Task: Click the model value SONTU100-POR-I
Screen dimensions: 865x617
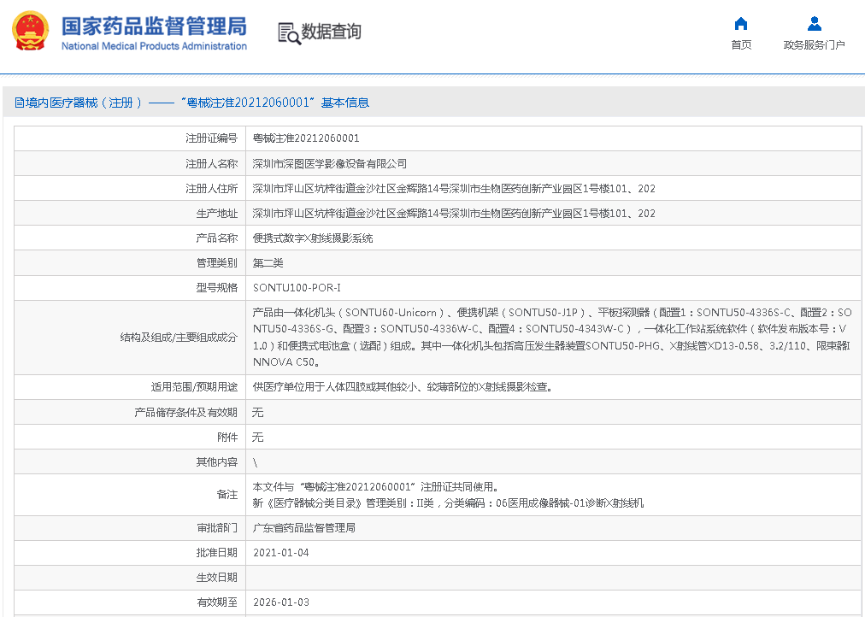Action: [297, 288]
